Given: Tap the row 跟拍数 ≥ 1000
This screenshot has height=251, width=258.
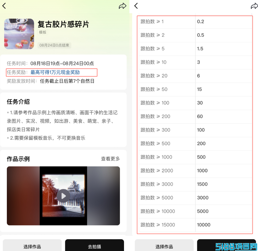Looking at the screenshot, I should pyautogui.click(x=195, y=157).
